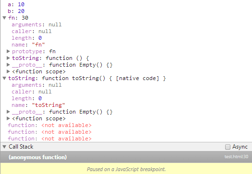Collapse the toString native code node

tap(4, 78)
